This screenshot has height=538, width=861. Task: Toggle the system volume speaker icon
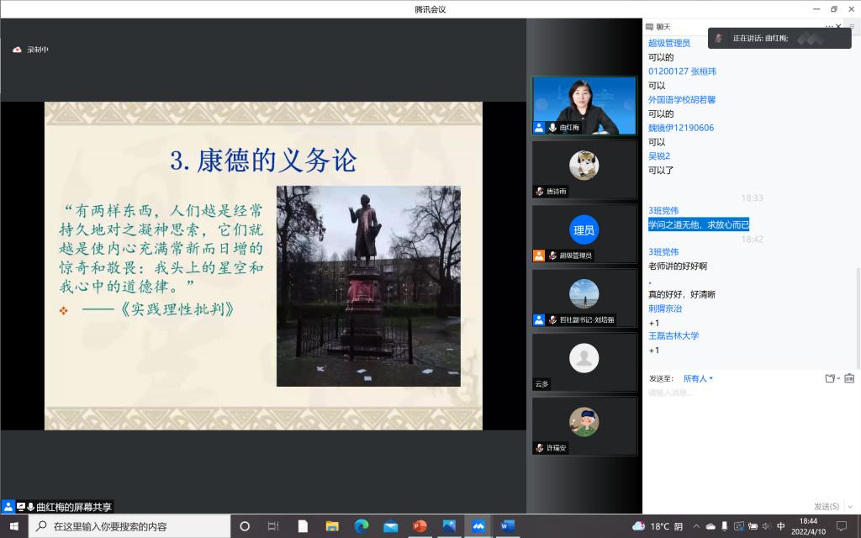tap(766, 526)
